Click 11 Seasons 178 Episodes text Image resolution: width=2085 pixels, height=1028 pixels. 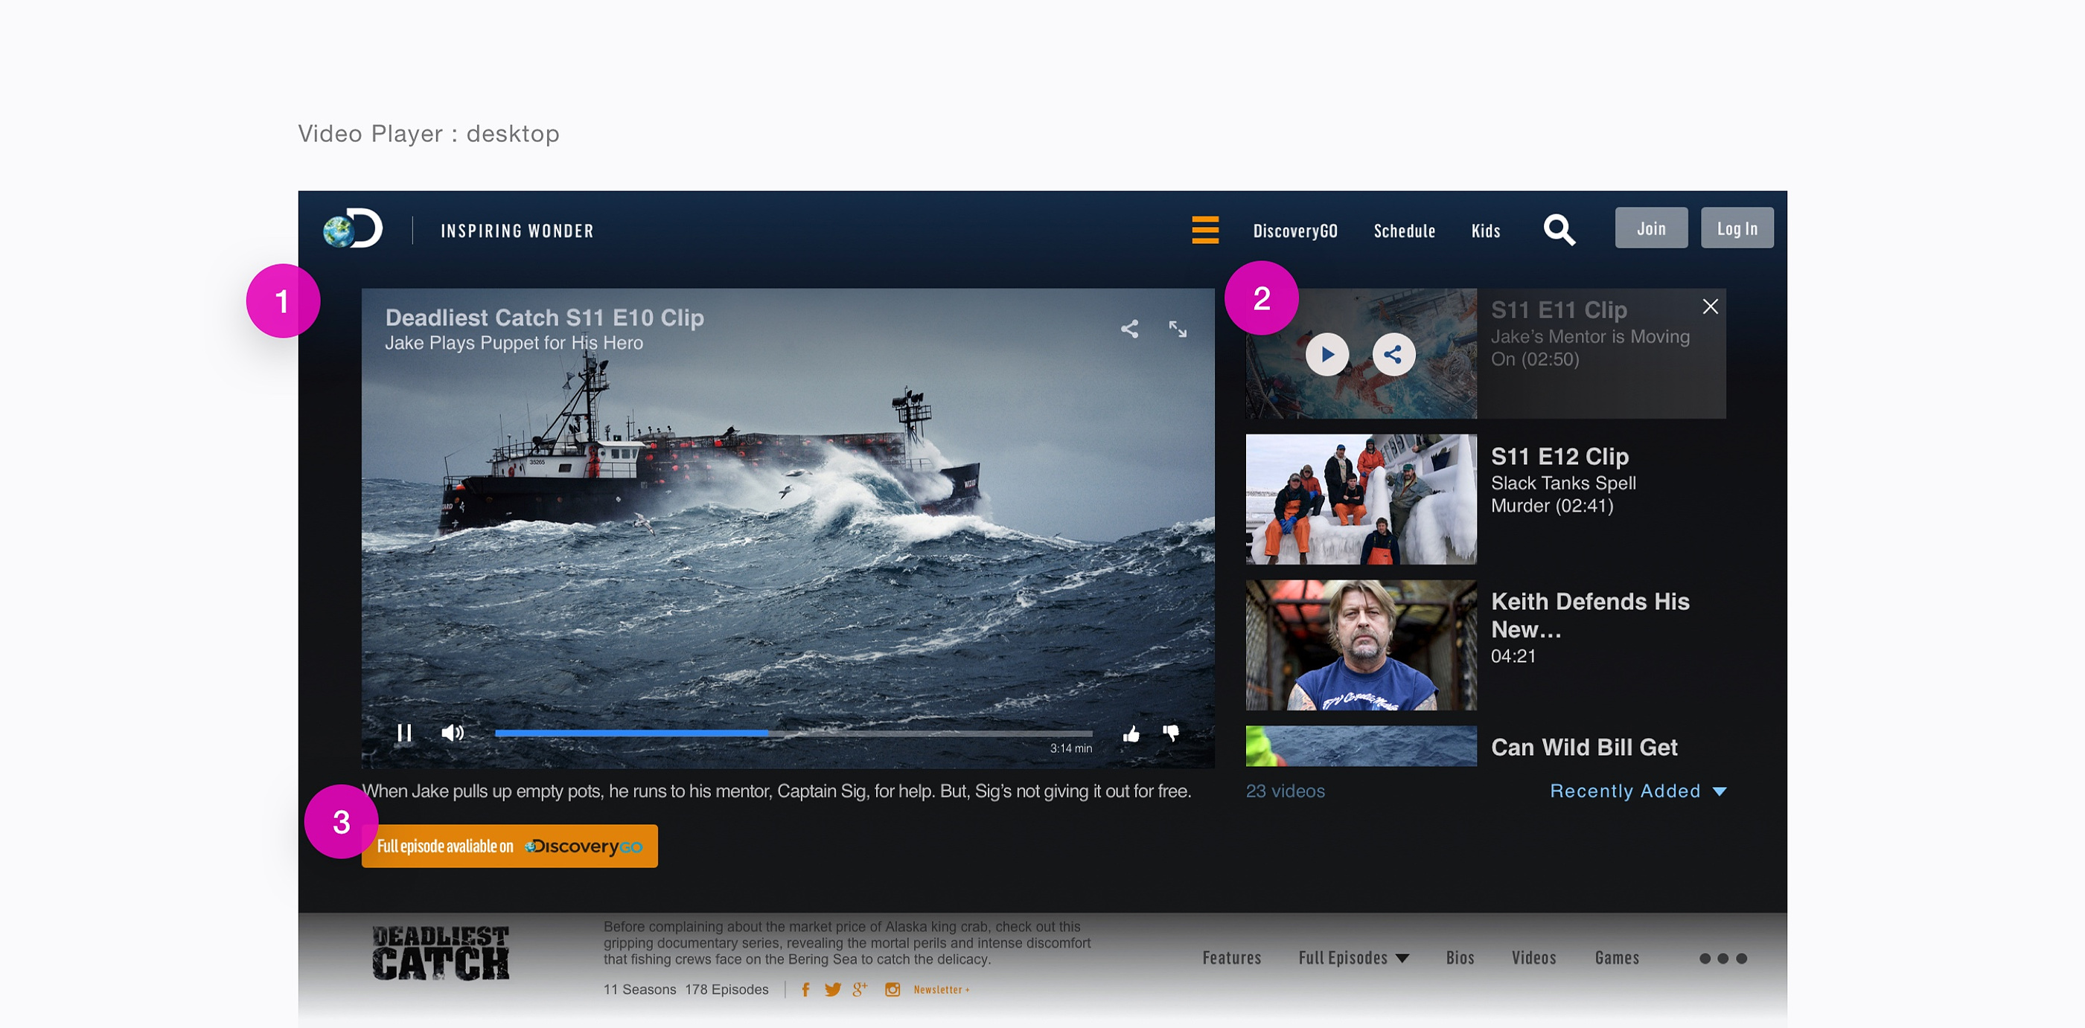(x=686, y=989)
